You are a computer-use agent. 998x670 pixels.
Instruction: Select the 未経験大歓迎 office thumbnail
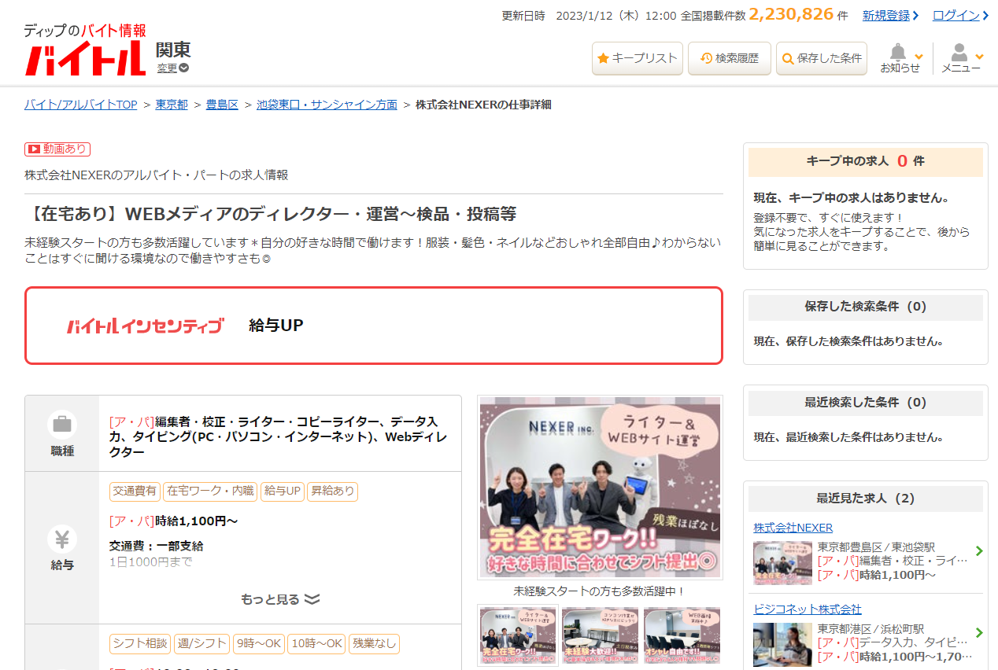tap(600, 635)
